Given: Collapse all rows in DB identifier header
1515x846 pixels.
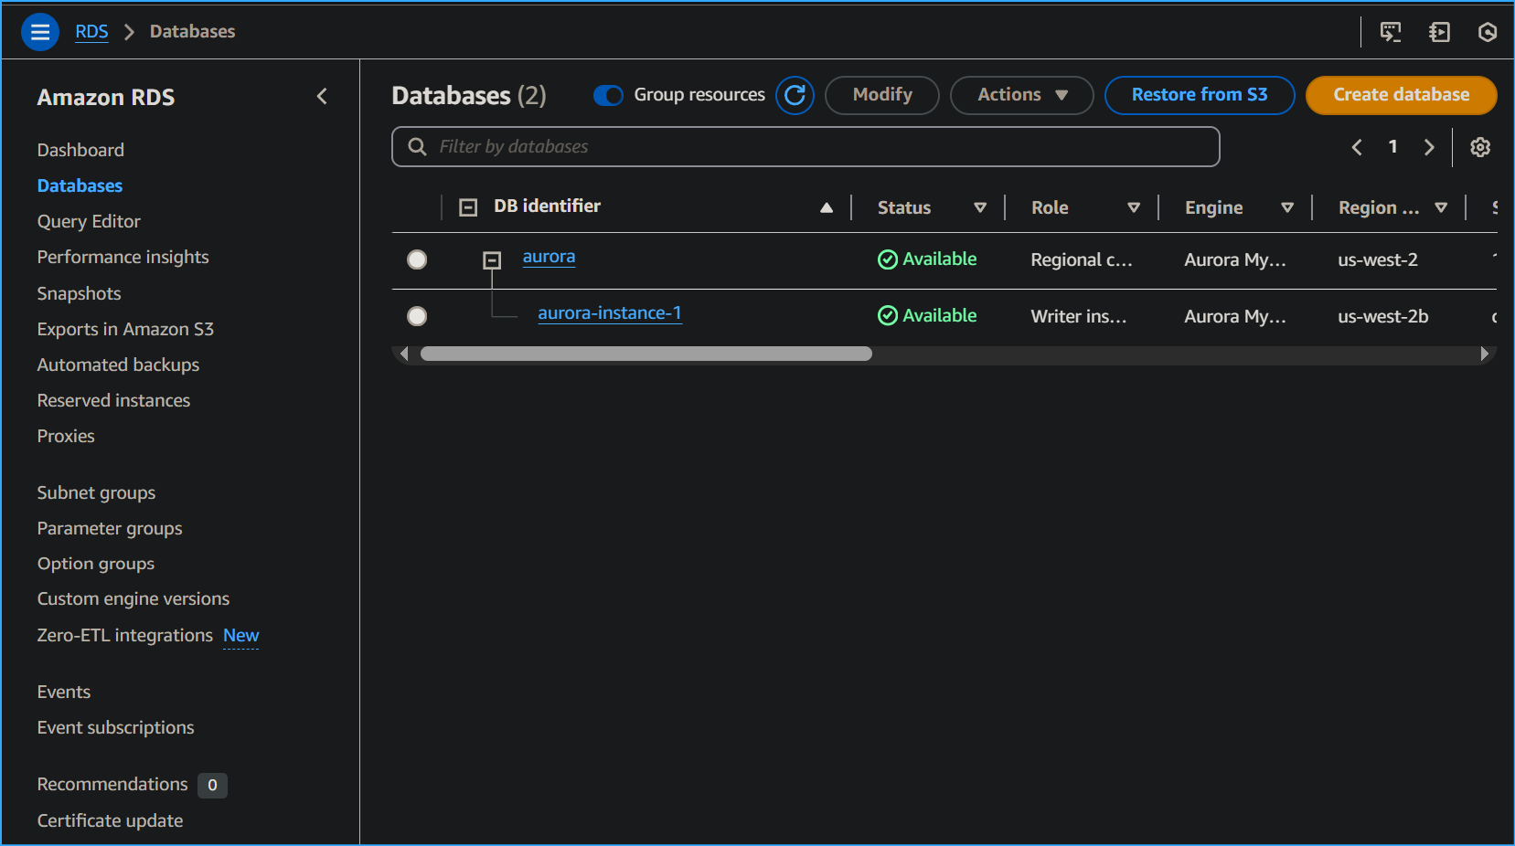Looking at the screenshot, I should coord(468,207).
